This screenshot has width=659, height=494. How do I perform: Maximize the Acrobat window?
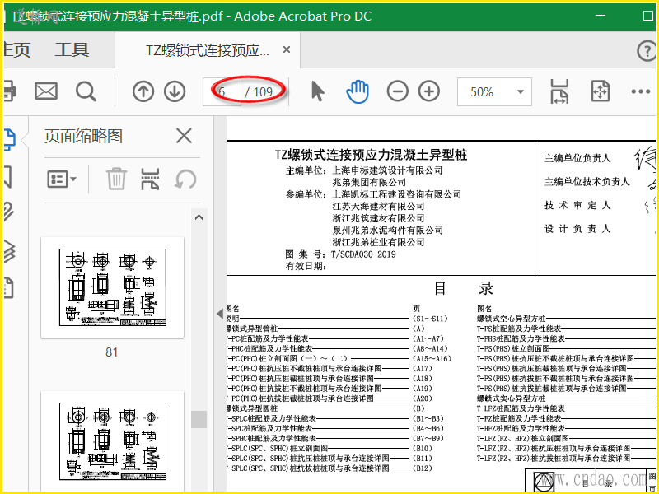648,16
